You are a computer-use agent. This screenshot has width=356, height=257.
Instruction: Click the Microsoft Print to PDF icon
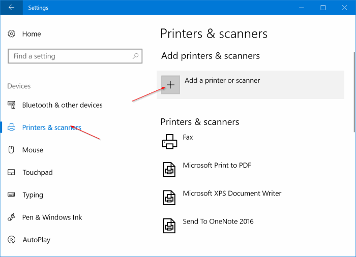tap(169, 170)
